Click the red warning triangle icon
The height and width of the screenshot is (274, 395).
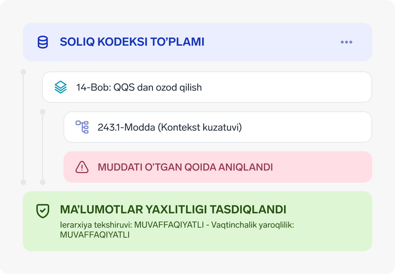(82, 167)
